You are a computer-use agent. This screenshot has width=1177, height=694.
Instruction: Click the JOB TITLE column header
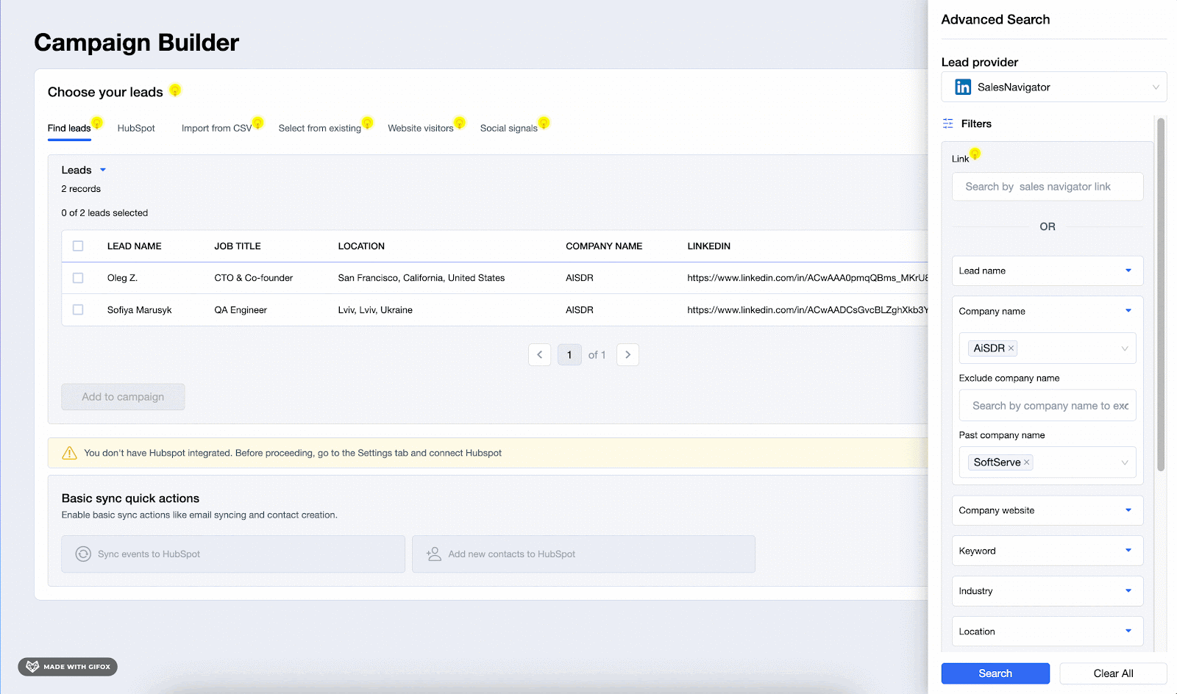(x=238, y=246)
